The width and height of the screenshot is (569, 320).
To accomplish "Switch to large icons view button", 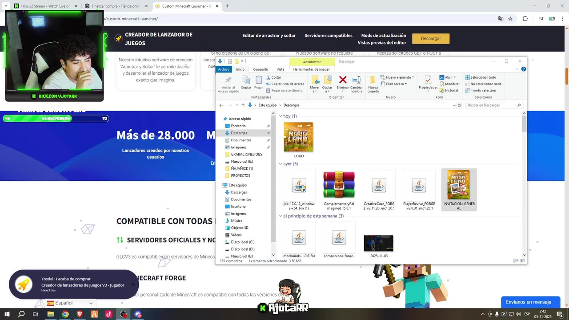I will (522, 261).
